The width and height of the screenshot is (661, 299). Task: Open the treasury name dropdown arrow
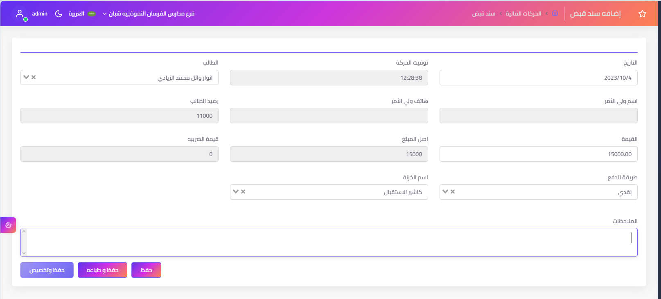point(236,192)
